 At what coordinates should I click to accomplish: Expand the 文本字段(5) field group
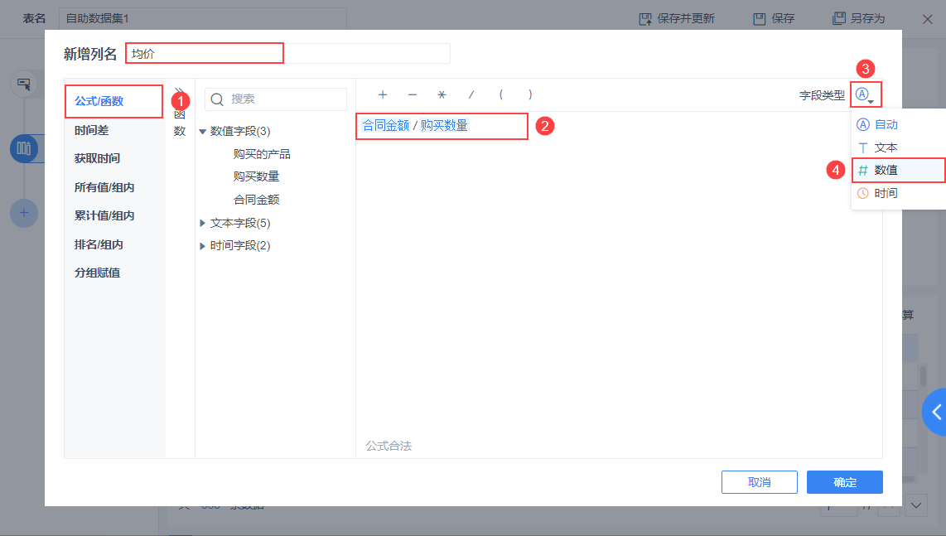239,222
